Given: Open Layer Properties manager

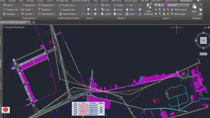Looking at the screenshot, I should pyautogui.click(x=148, y=10).
